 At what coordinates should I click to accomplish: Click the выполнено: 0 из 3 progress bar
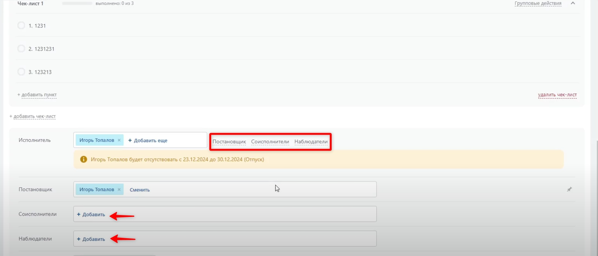pyautogui.click(x=77, y=3)
